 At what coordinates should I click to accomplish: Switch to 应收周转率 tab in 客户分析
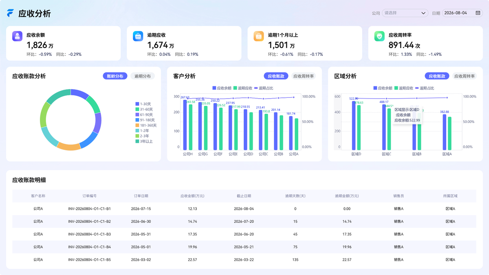tap(304, 76)
